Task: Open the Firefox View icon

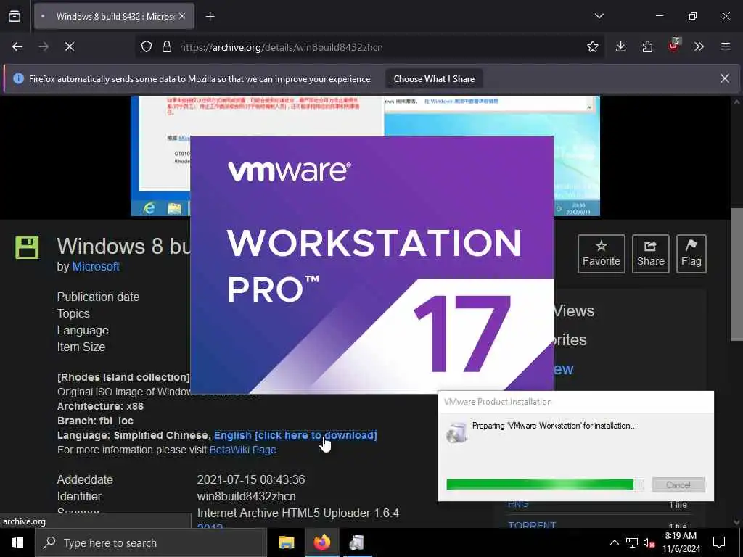Action: [15, 16]
